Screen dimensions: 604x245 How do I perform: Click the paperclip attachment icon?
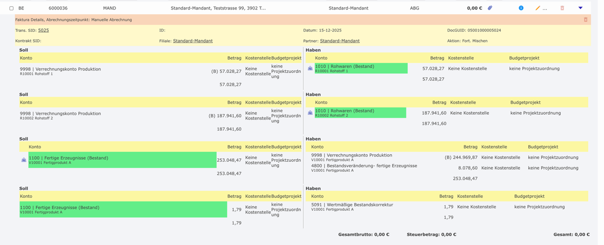coord(490,8)
